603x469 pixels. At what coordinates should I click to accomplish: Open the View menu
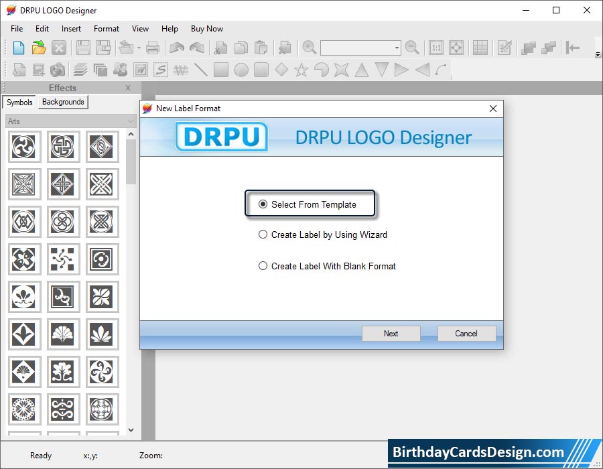click(140, 29)
